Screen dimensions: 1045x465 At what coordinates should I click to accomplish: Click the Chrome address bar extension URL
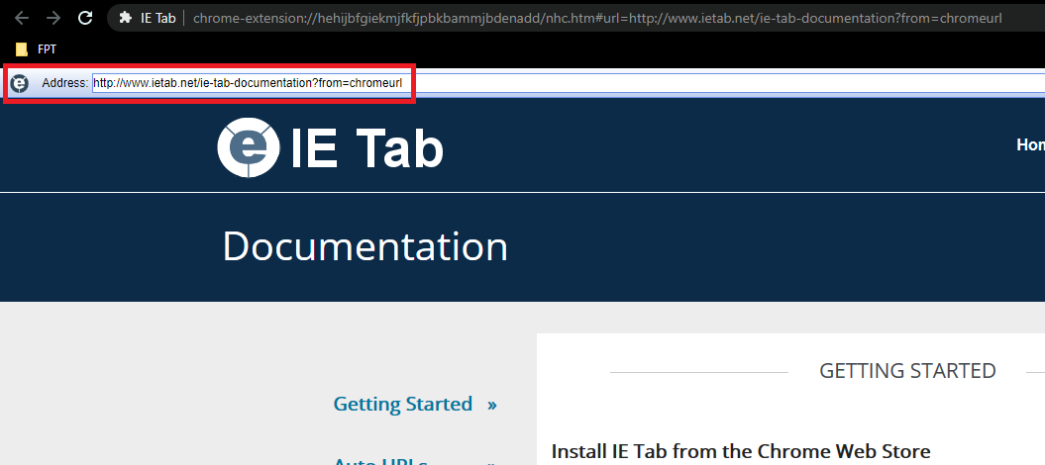pyautogui.click(x=597, y=18)
